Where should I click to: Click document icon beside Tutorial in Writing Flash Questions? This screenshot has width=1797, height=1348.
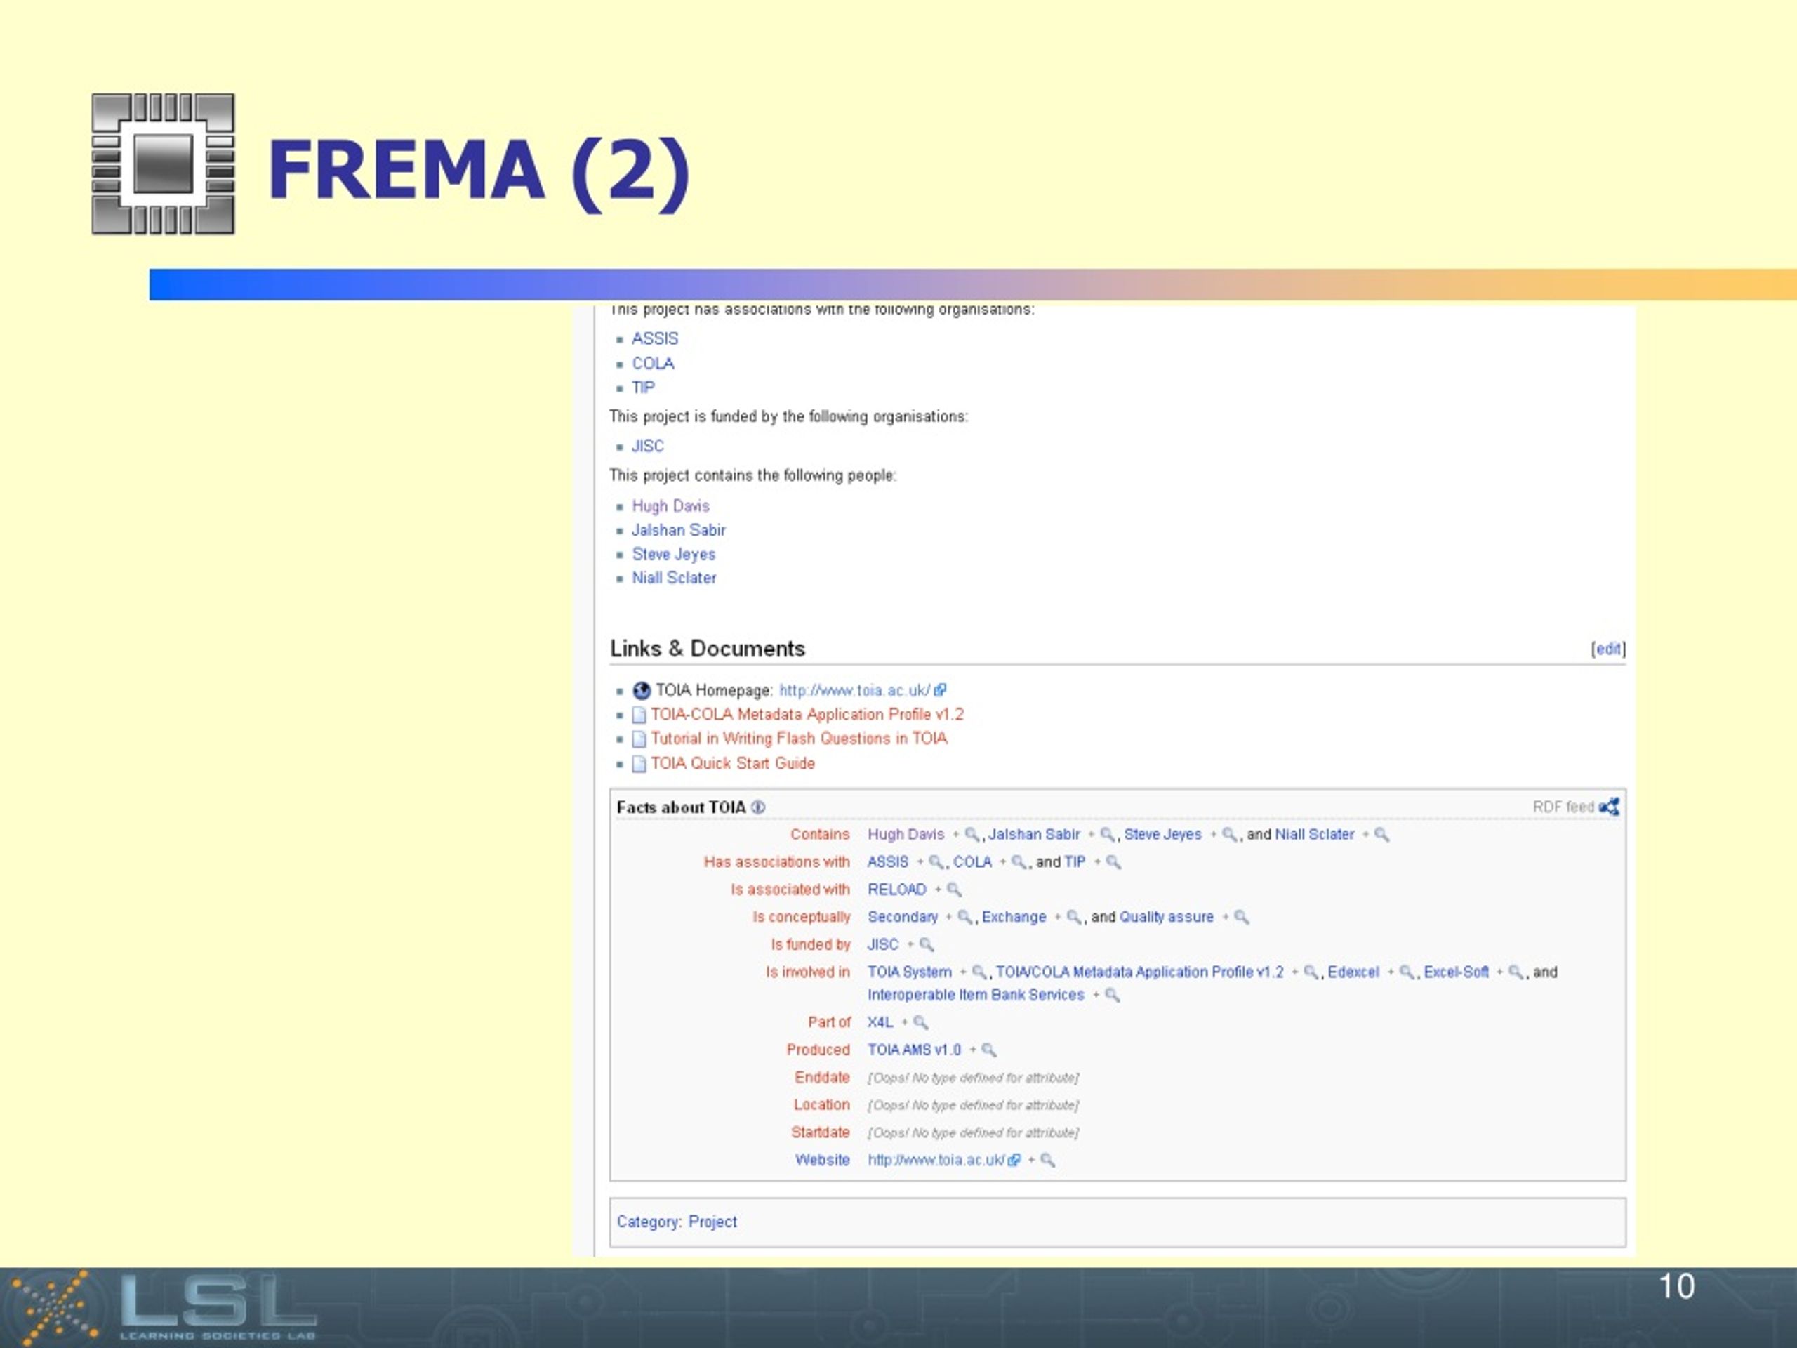639,739
